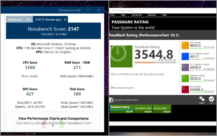217x136 pixels.
Task: Click the blue 2D Graphics Mark icon
Action: point(185,56)
